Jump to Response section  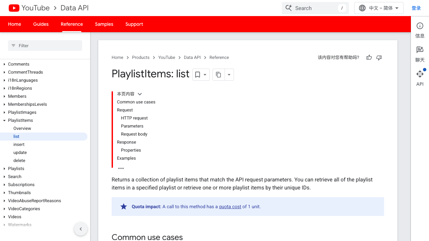click(126, 142)
